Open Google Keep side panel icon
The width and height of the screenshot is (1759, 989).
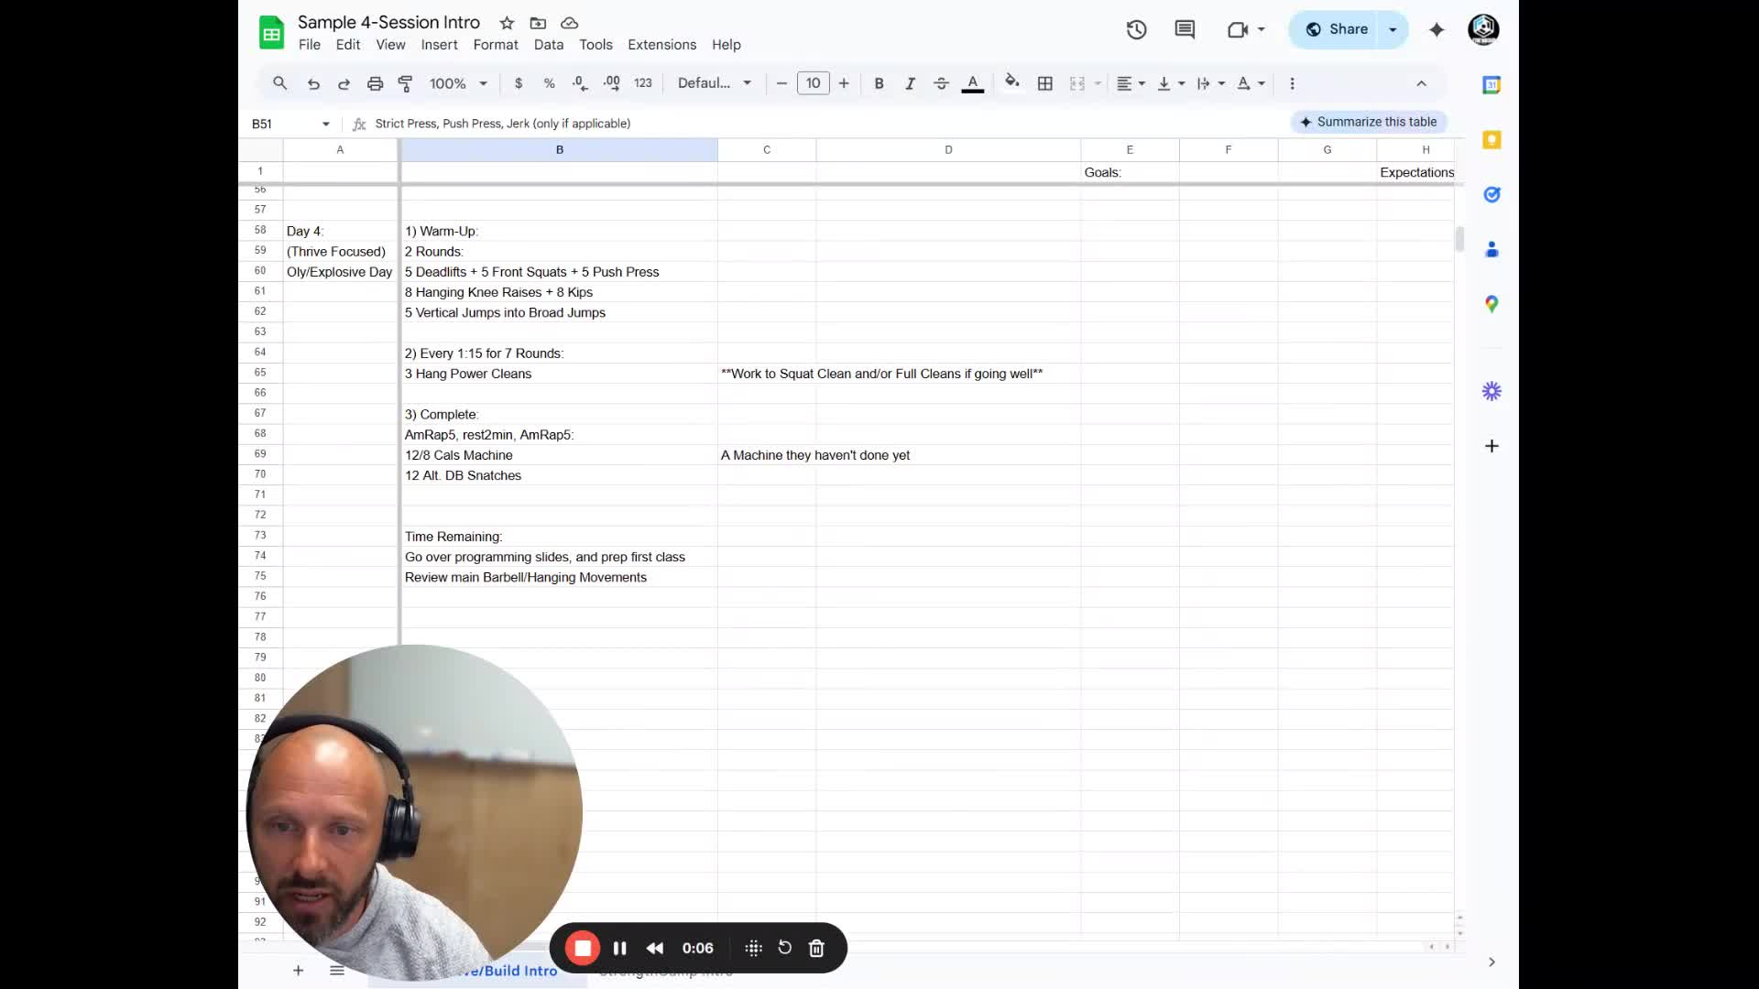[1491, 139]
